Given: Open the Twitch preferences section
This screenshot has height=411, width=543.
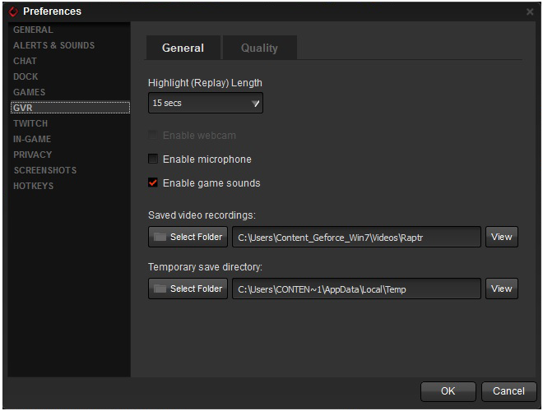Looking at the screenshot, I should pyautogui.click(x=30, y=123).
